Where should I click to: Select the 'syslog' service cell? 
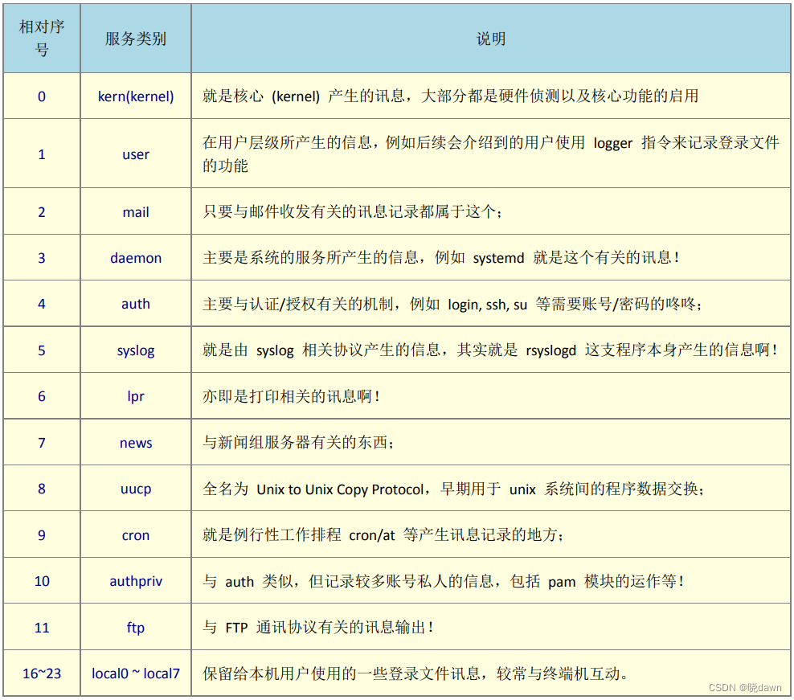click(136, 350)
